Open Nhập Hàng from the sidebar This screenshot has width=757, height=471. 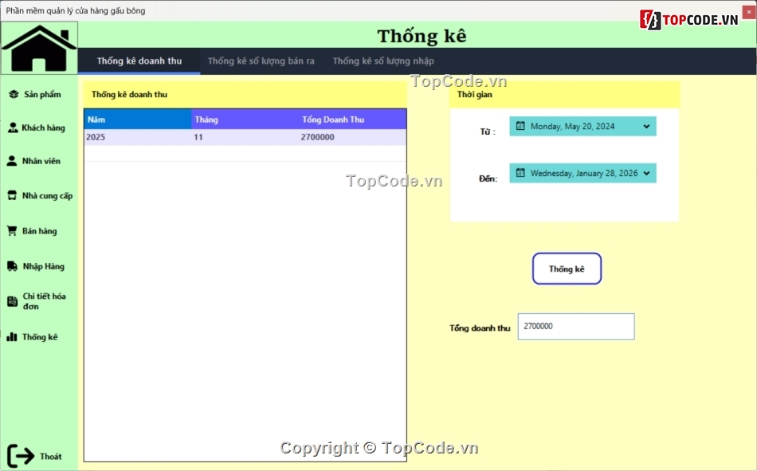click(x=14, y=265)
